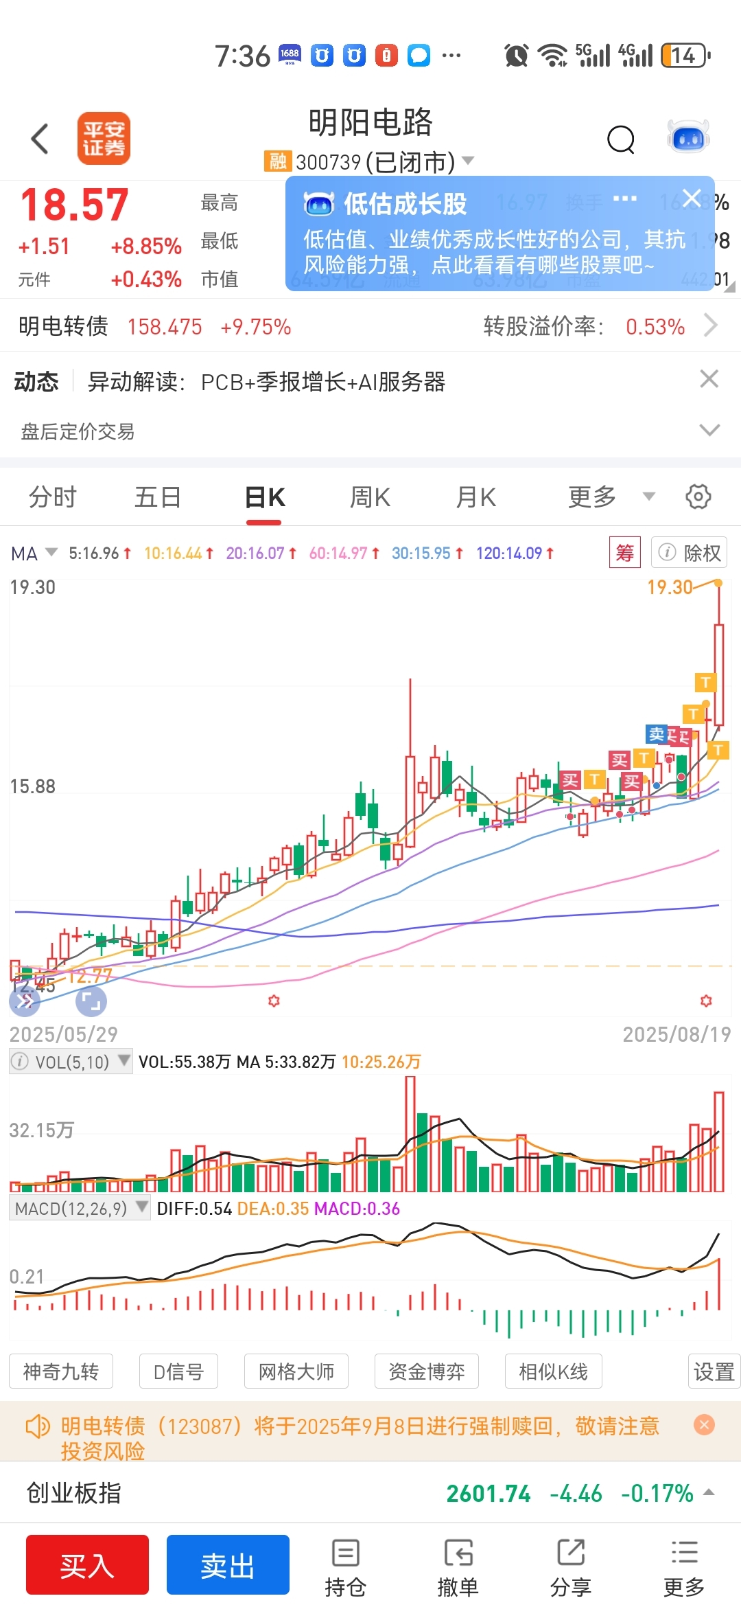Tap the VOL info icon

21,1062
